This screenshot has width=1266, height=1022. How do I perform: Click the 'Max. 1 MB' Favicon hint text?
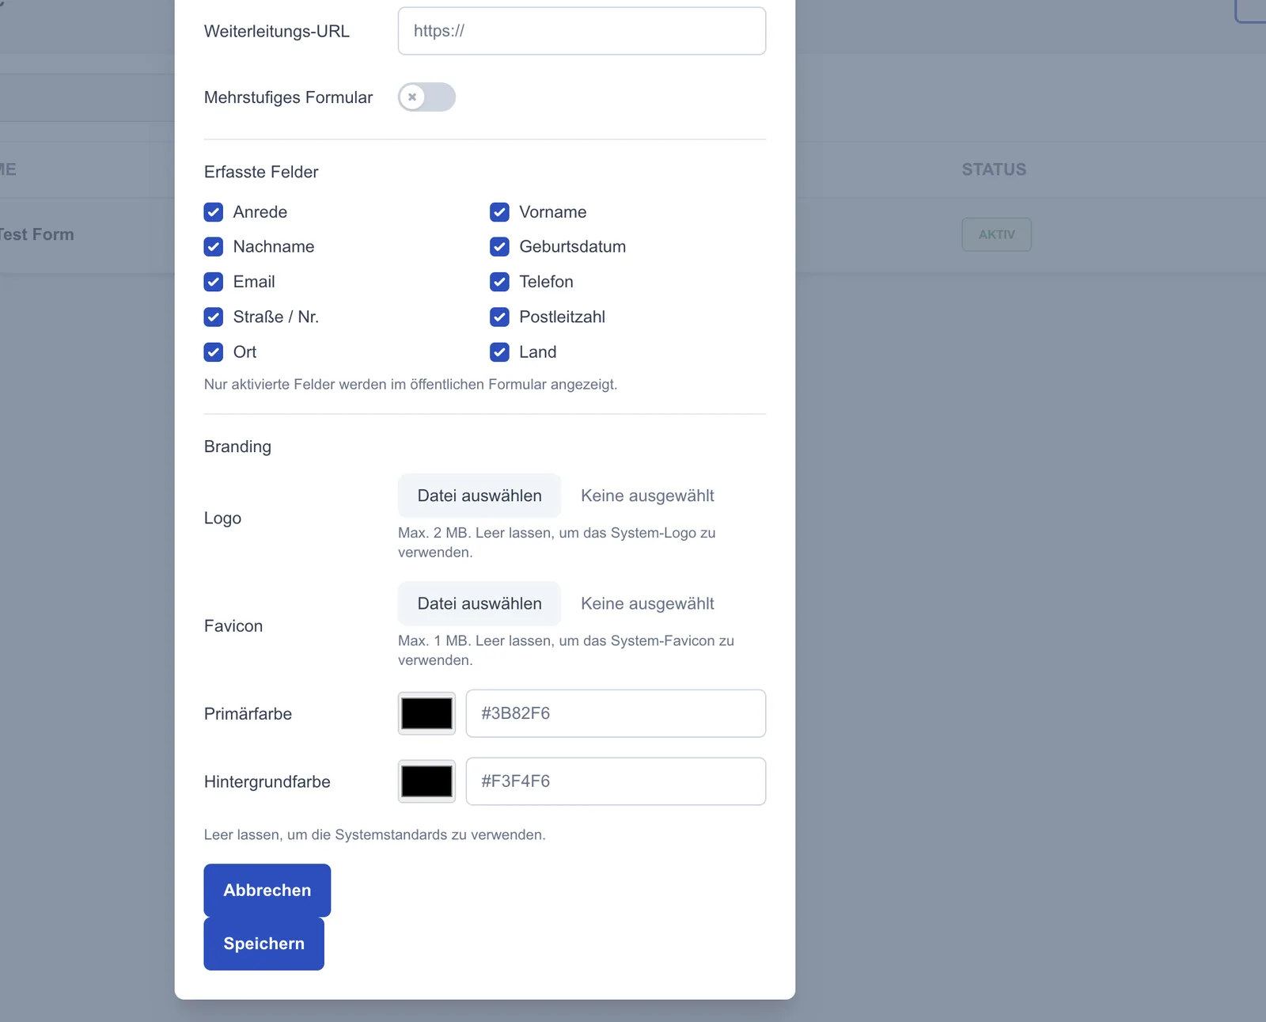[x=567, y=650]
